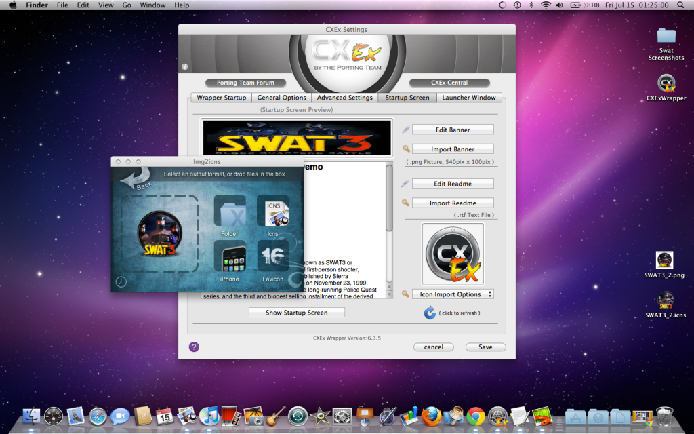Open the CXEx Central link button

(x=449, y=83)
